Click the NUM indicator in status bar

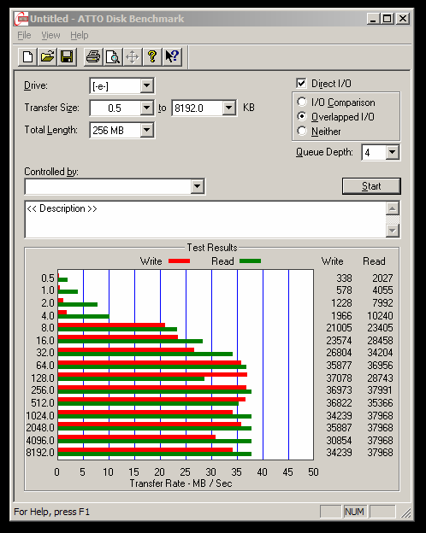pyautogui.click(x=354, y=512)
